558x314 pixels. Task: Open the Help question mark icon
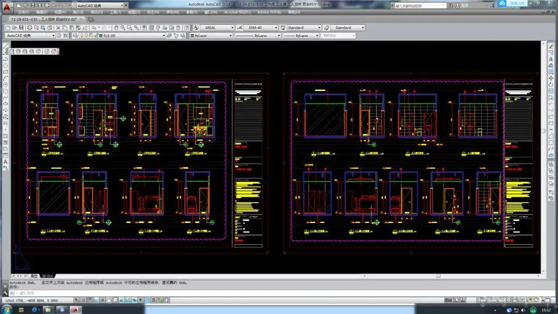(187, 27)
